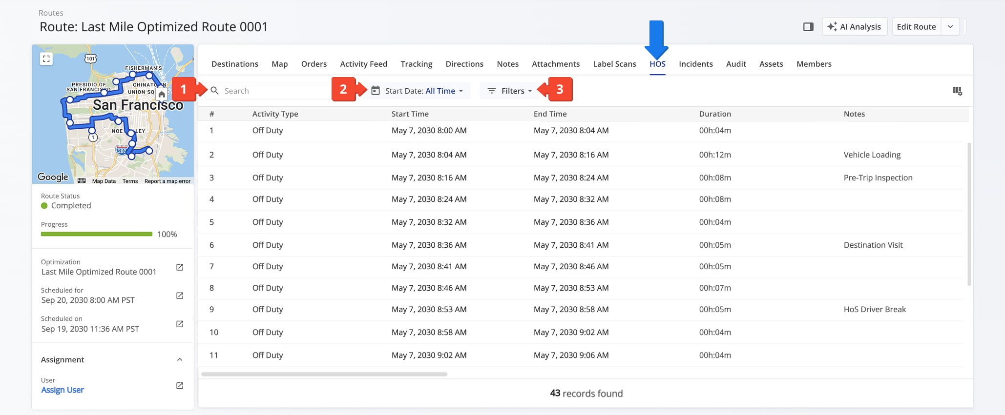Image resolution: width=1005 pixels, height=415 pixels.
Task: Click the vertical table scrollbar
Action: click(x=969, y=214)
